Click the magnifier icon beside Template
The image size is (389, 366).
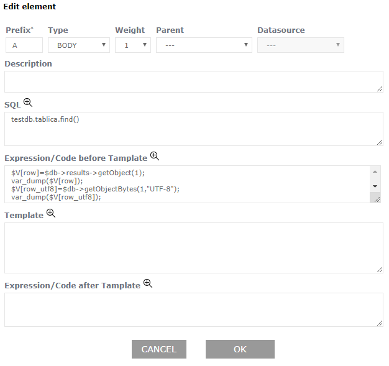click(x=51, y=213)
